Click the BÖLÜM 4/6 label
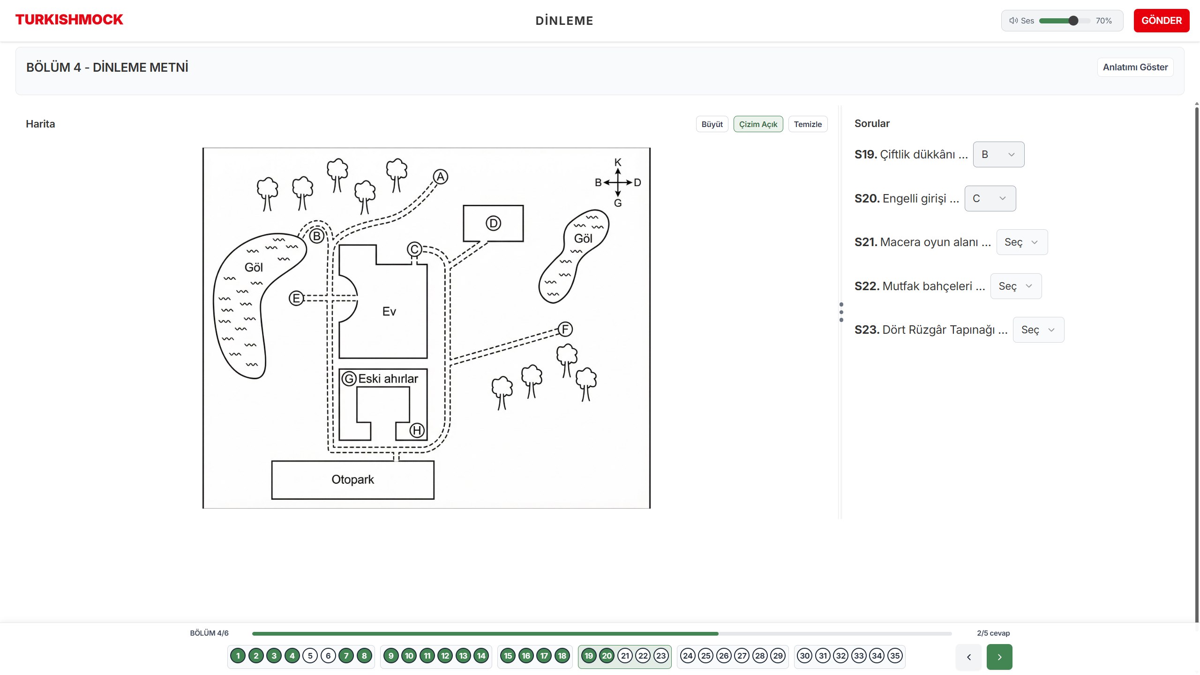The image size is (1200, 675). point(209,633)
